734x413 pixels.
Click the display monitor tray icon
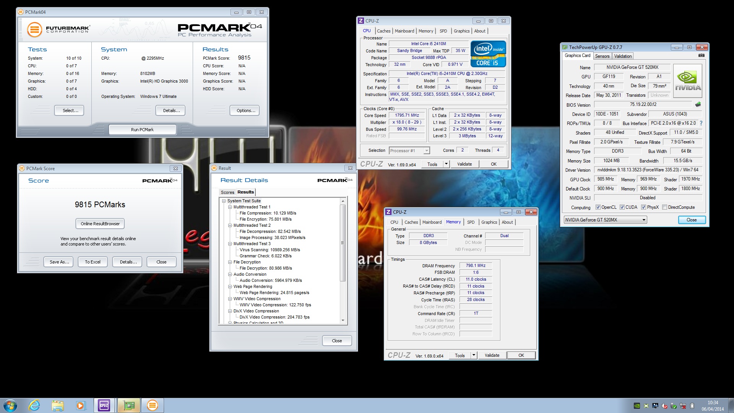pos(655,406)
